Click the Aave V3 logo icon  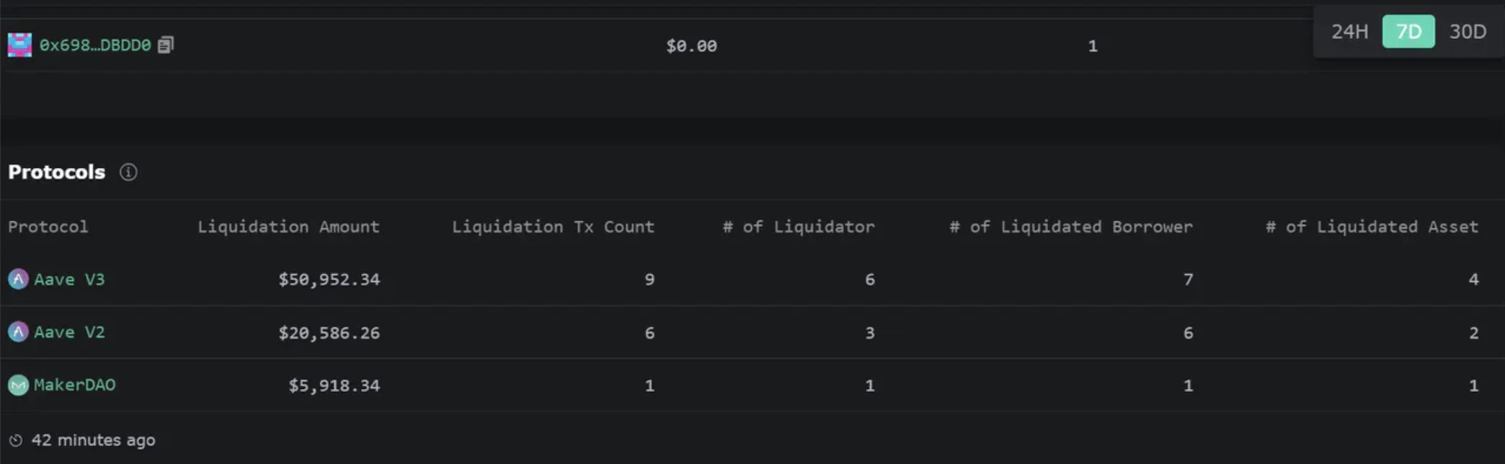pyautogui.click(x=18, y=279)
